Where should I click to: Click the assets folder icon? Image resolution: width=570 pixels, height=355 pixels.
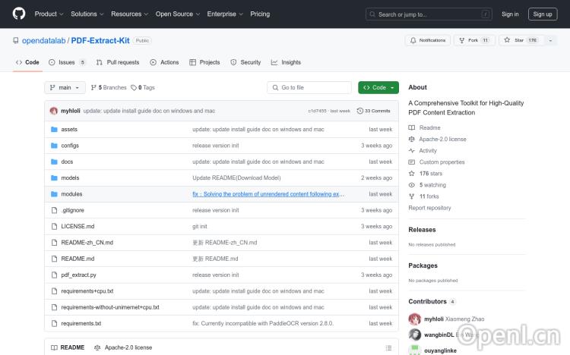(x=54, y=130)
